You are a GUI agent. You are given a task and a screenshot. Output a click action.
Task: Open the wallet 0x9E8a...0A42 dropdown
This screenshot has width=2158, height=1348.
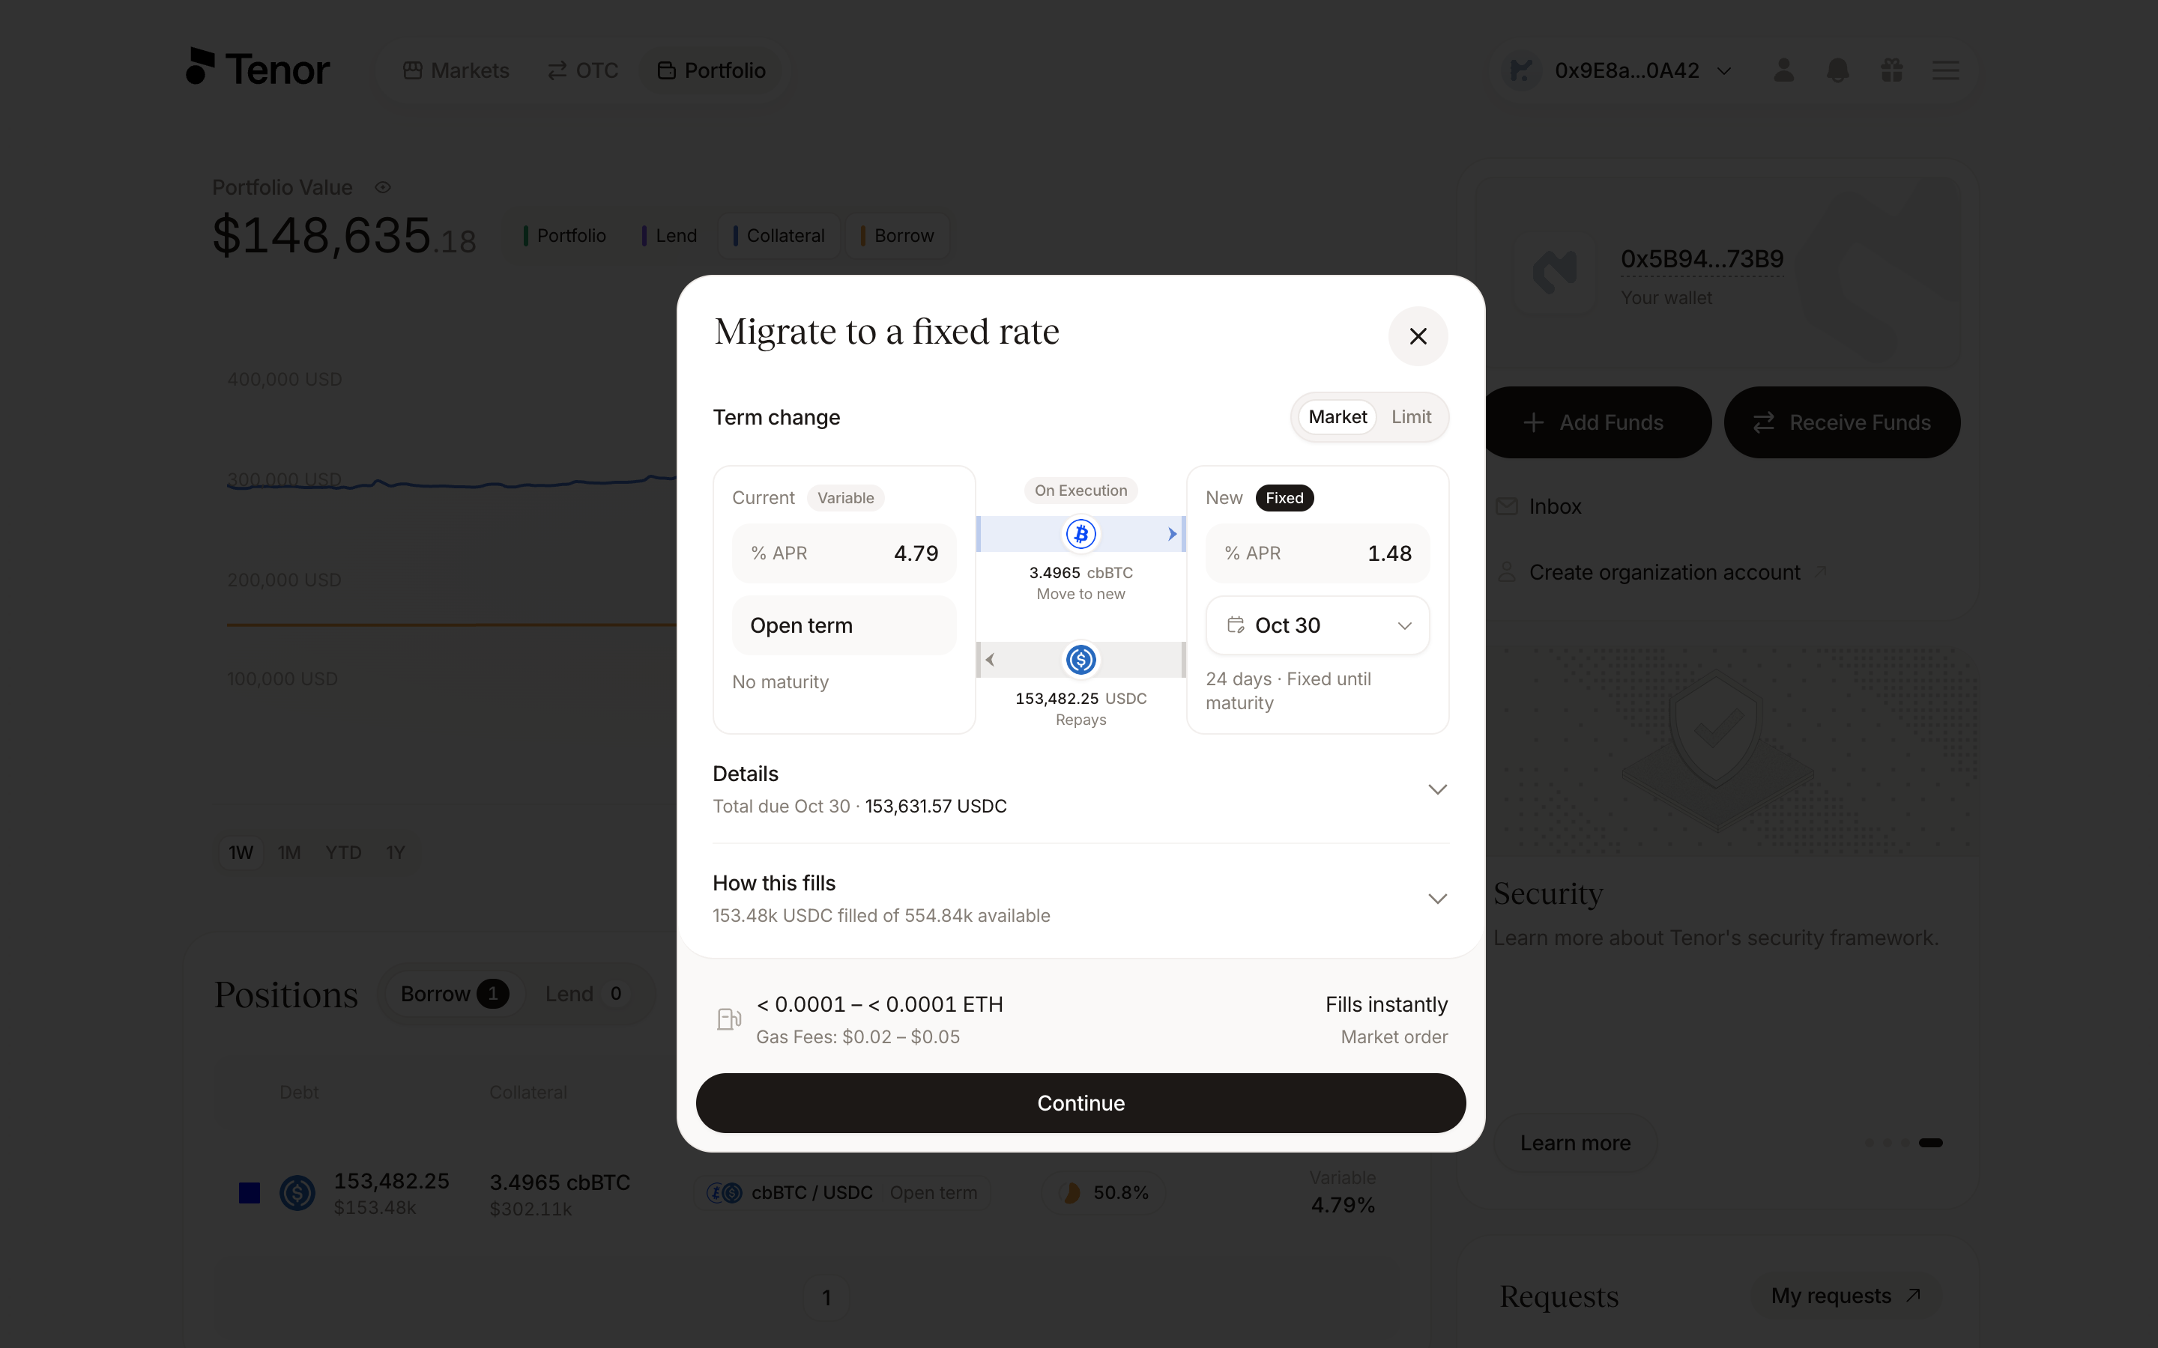(x=1618, y=70)
